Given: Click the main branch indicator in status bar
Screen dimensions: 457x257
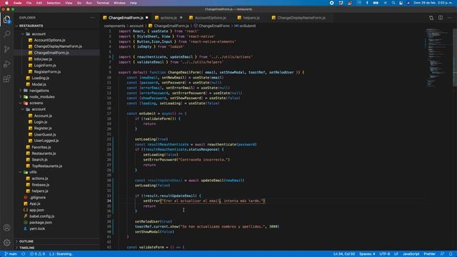Looking at the screenshot, I should tap(11, 254).
